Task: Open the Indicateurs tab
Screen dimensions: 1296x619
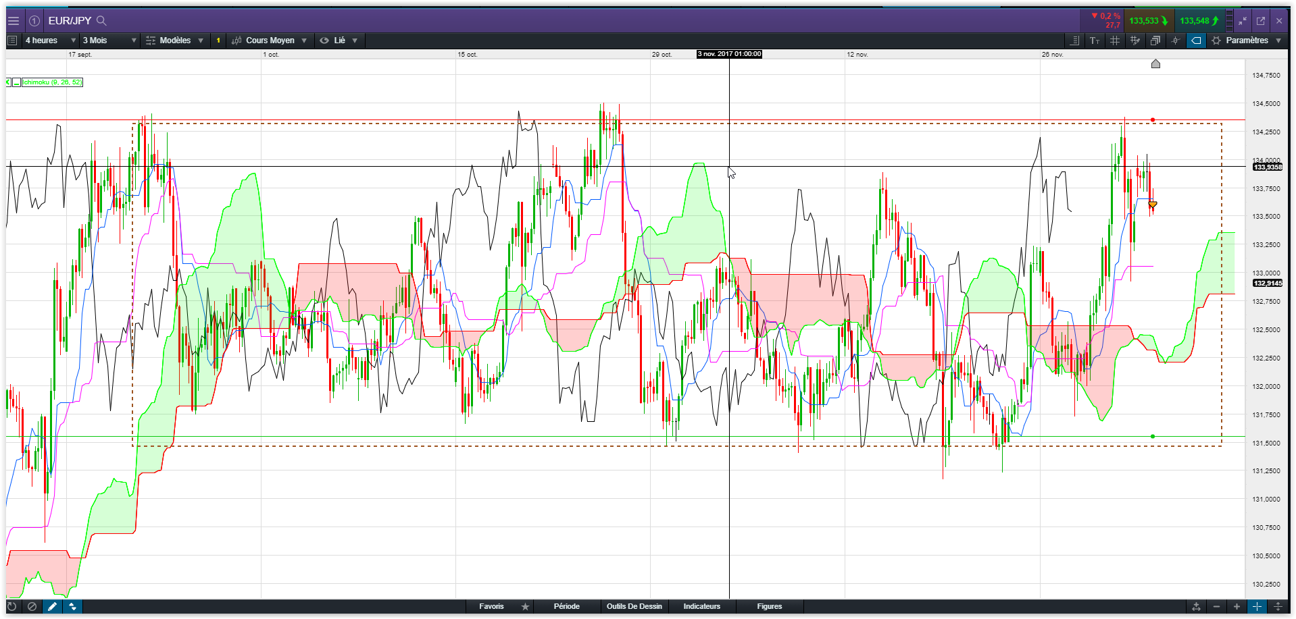Action: (x=701, y=606)
